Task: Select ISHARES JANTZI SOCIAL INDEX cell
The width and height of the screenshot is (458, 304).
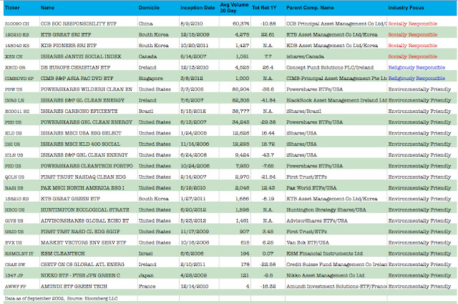Action: (81, 57)
